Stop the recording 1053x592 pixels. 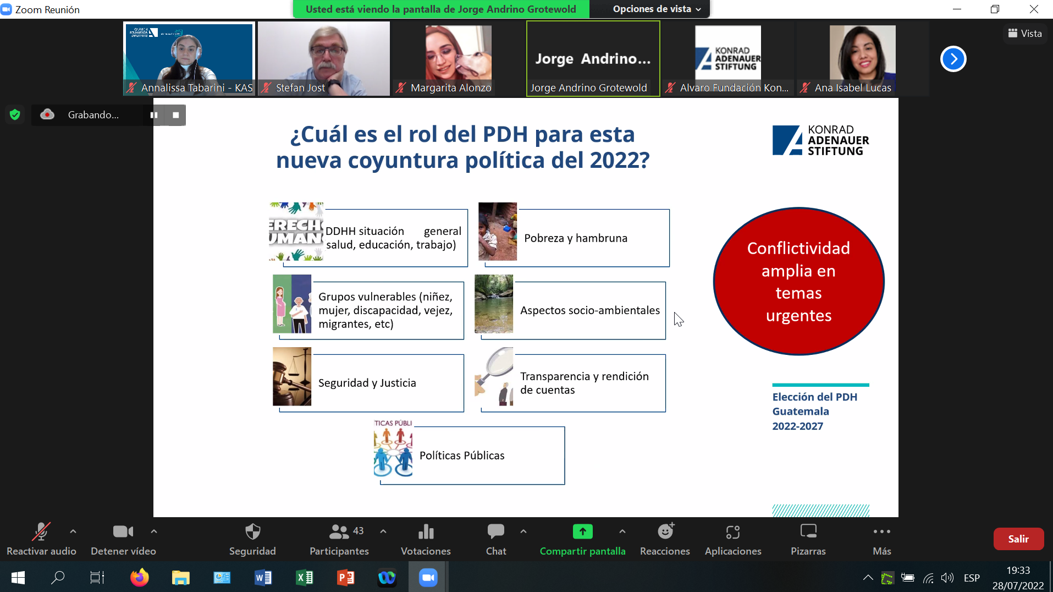176,115
